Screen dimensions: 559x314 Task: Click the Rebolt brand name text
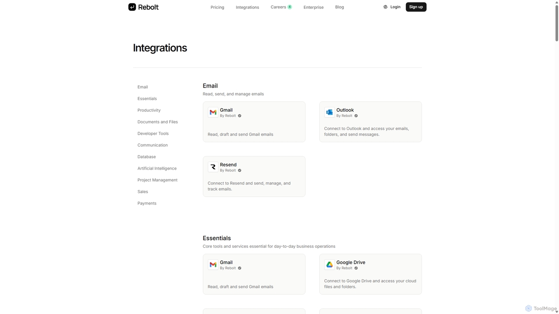tap(148, 7)
